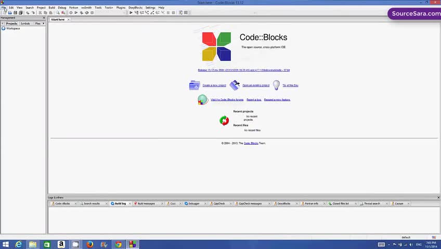The width and height of the screenshot is (441, 249).
Task: Close the Logs & others panel
Action: tap(438, 198)
